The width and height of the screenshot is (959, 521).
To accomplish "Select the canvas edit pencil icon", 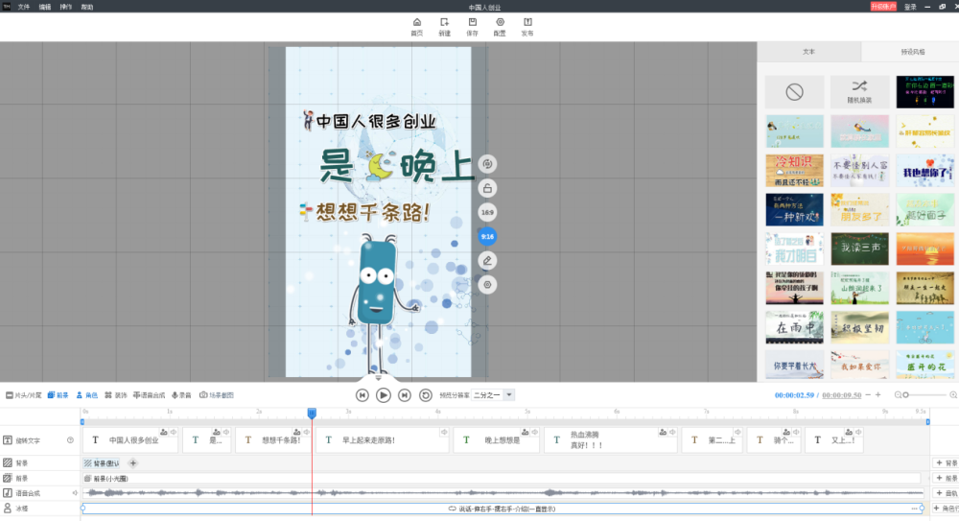I will 487,260.
